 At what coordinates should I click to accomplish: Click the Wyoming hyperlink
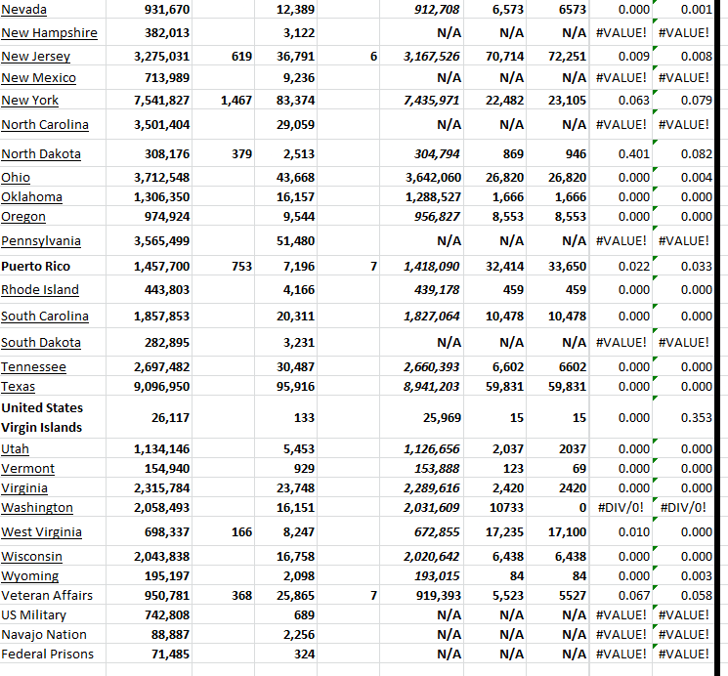click(30, 575)
